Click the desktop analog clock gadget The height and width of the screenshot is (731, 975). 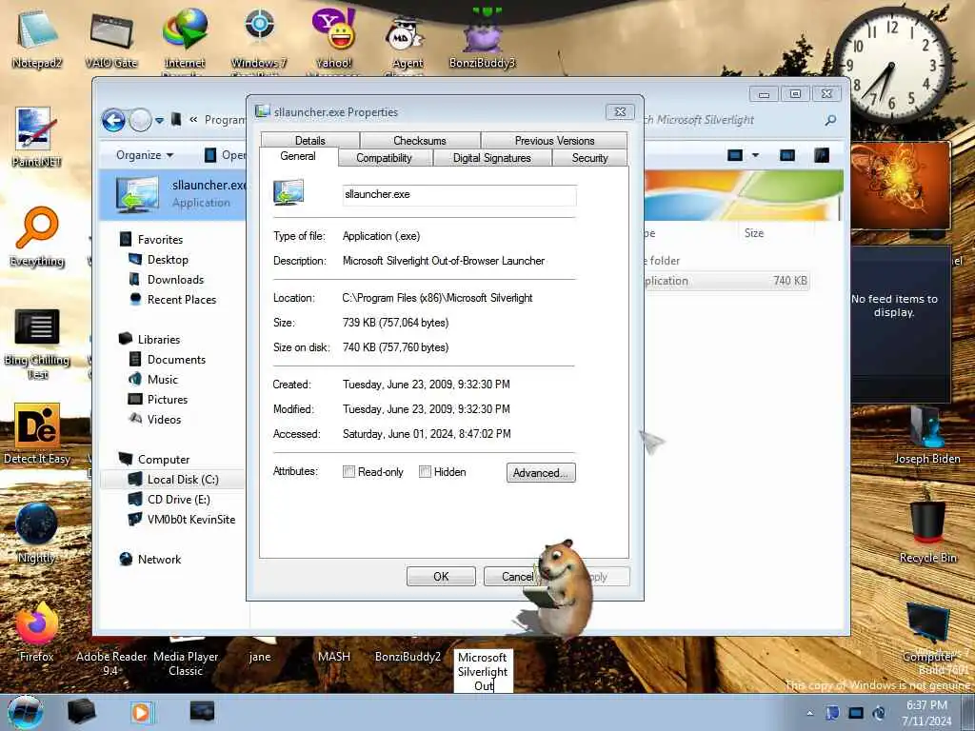pyautogui.click(x=892, y=66)
